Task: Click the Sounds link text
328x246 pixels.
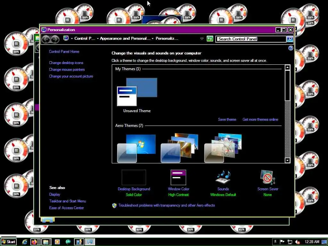Action: (x=223, y=189)
